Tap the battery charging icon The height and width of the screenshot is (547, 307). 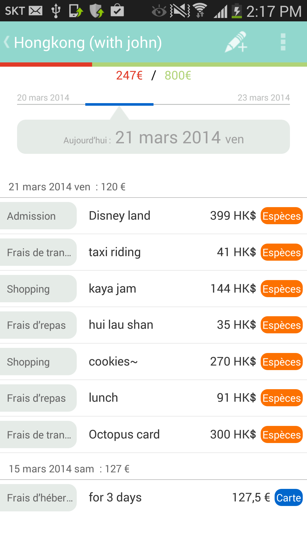tap(237, 11)
